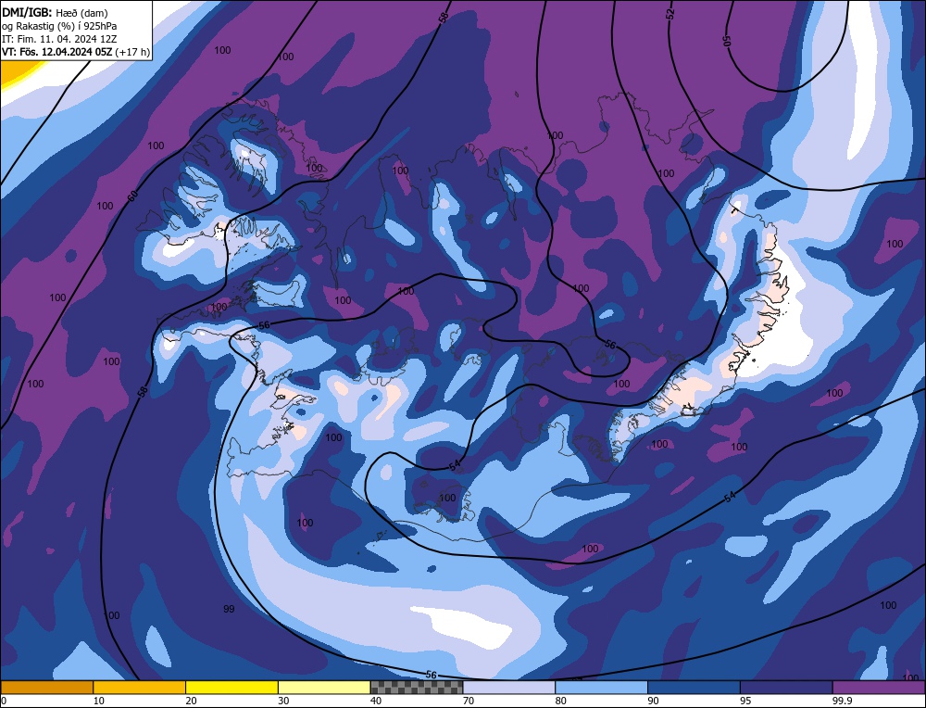Click the valid time 'VT: Fös. 12.04.2024 05Z (+17 h)'
Screen dimensions: 926x708
click(x=76, y=52)
